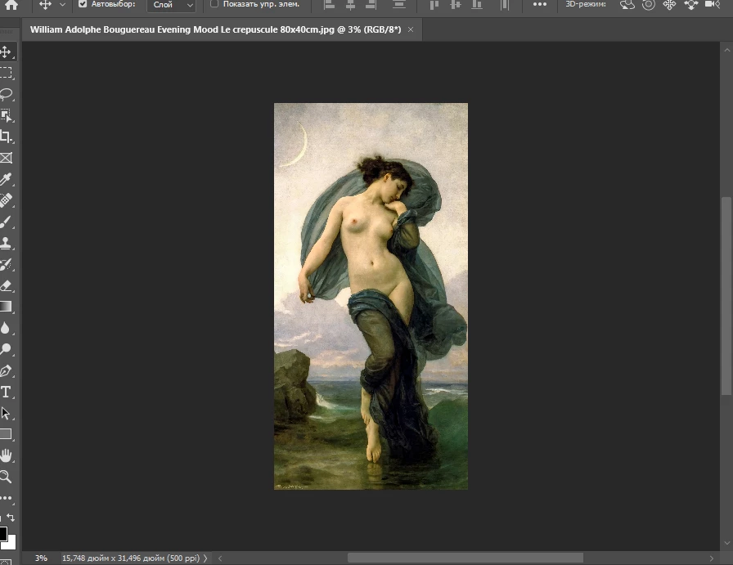Switch to the Bouguereau Evening Mood document tab

click(215, 29)
